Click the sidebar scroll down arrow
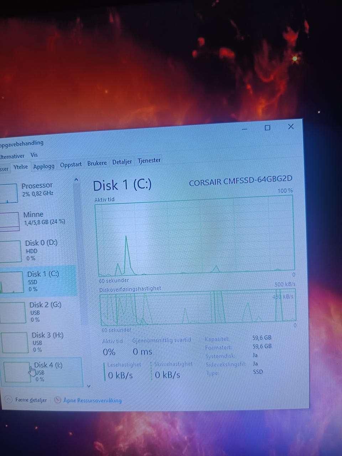Image resolution: width=342 pixels, height=456 pixels. tap(89, 385)
